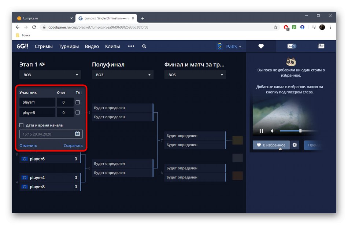
Task: Click the gold first-place swatch
Action: 237,140
